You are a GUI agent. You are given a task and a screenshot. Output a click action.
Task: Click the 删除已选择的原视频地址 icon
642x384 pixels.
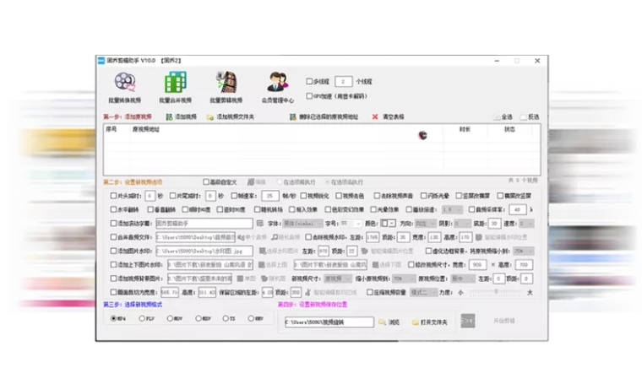pos(293,117)
